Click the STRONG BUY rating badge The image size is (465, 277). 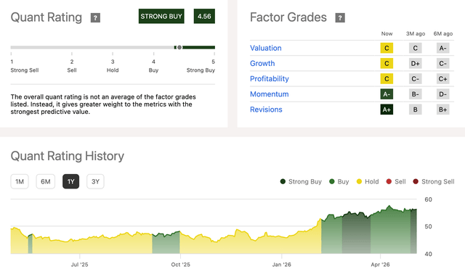[161, 16]
